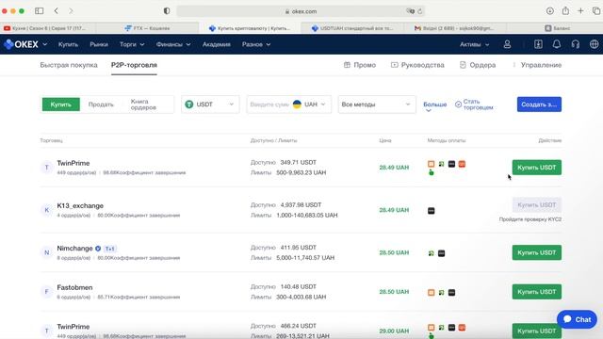Click Fastobmen avatar letter F
This screenshot has height=339, width=603.
[46, 292]
